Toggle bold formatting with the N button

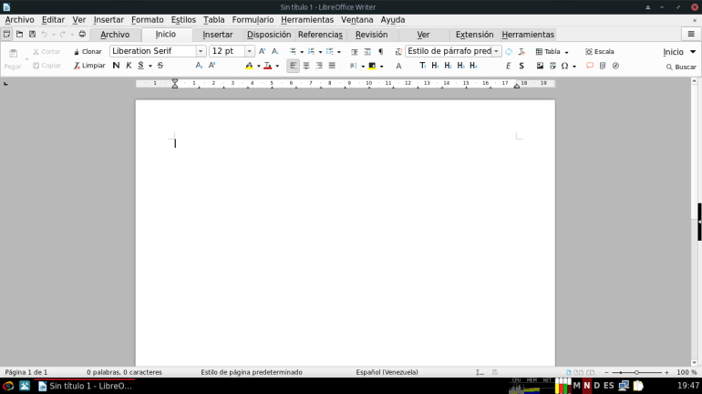pos(116,66)
